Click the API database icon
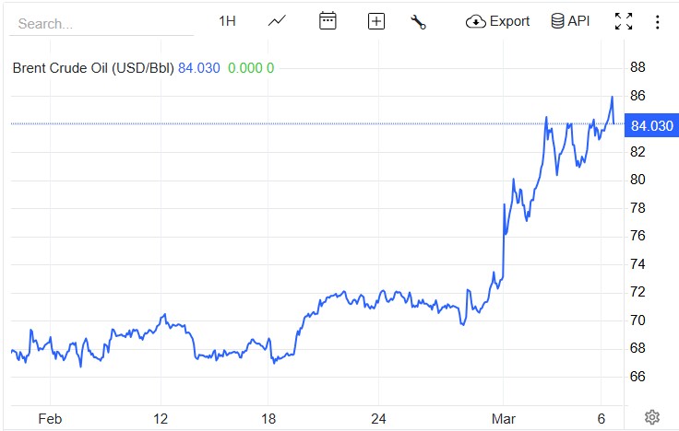The image size is (679, 431). coord(557,21)
